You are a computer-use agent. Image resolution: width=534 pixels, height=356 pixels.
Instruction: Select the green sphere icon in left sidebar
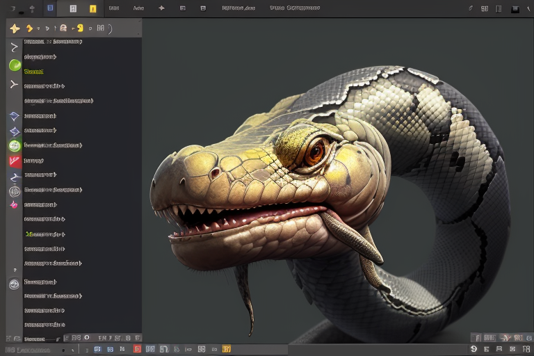(15, 65)
